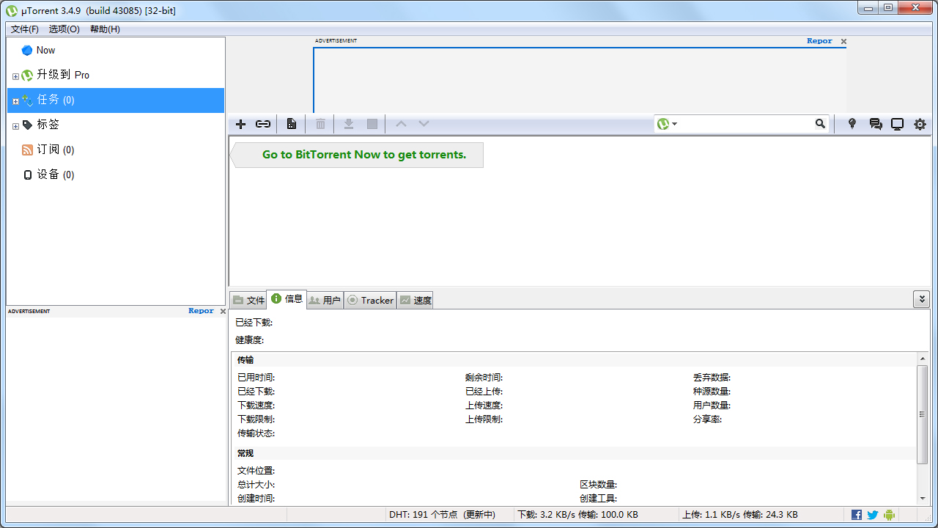This screenshot has height=528, width=938.
Task: Click the 传输状态: label
Action: click(x=256, y=433)
